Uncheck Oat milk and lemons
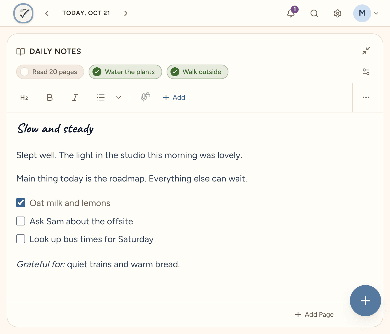Image resolution: width=390 pixels, height=334 pixels. [x=21, y=203]
